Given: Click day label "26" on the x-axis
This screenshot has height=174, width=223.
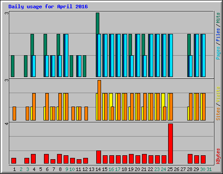Looking at the screenshot, I should click(x=176, y=169).
